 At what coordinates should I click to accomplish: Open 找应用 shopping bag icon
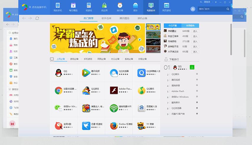(104, 6)
